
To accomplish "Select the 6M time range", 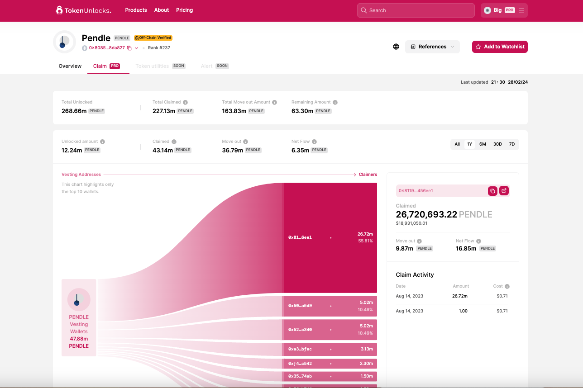I will coord(483,144).
